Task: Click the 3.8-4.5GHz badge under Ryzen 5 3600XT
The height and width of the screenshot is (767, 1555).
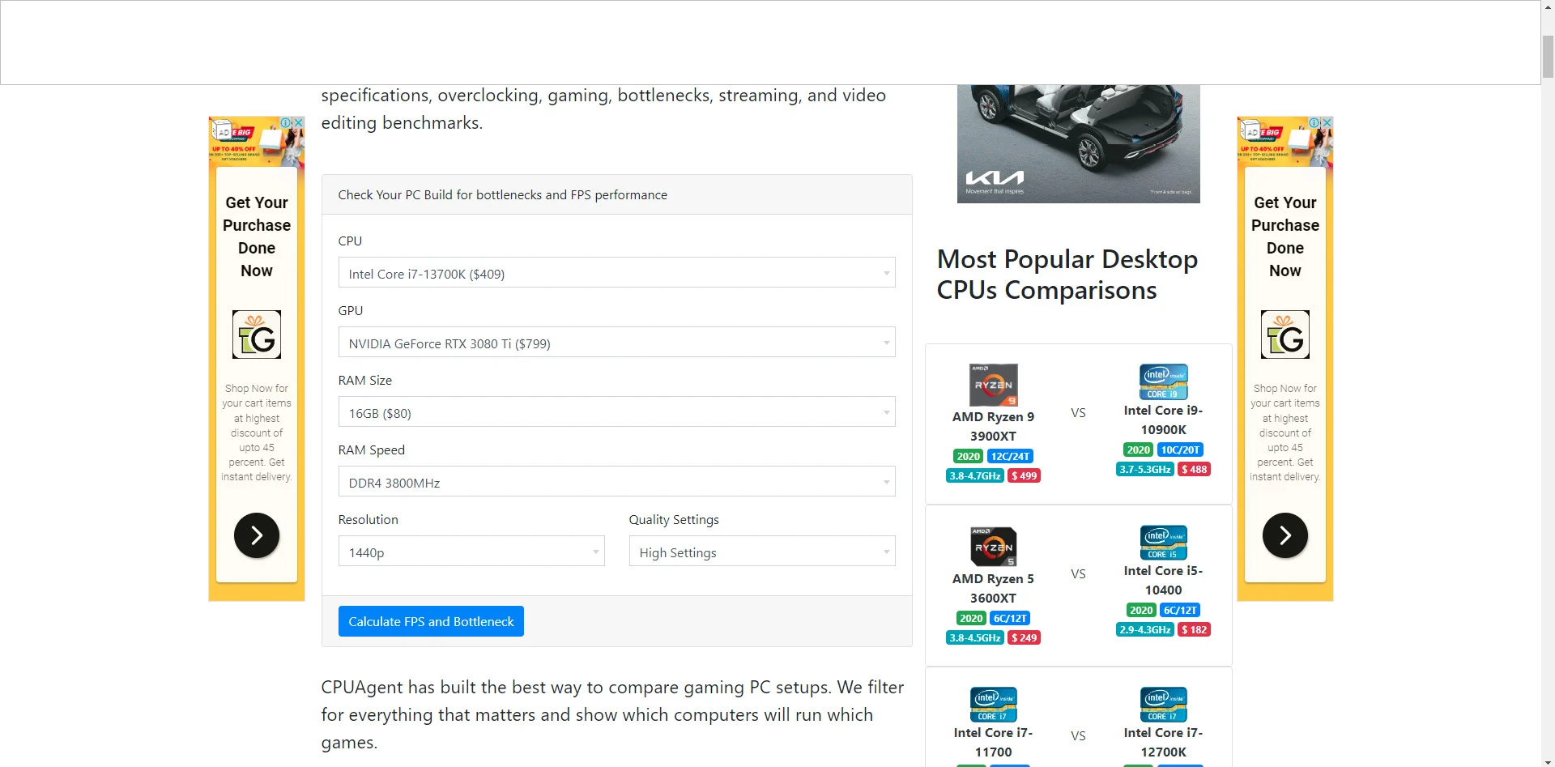Action: click(975, 637)
